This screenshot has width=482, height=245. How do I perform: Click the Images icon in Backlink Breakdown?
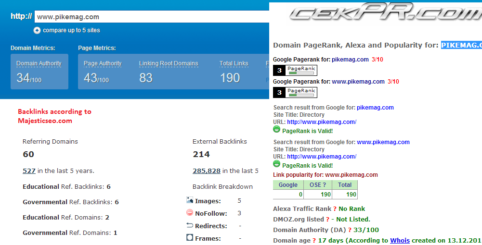coord(190,200)
